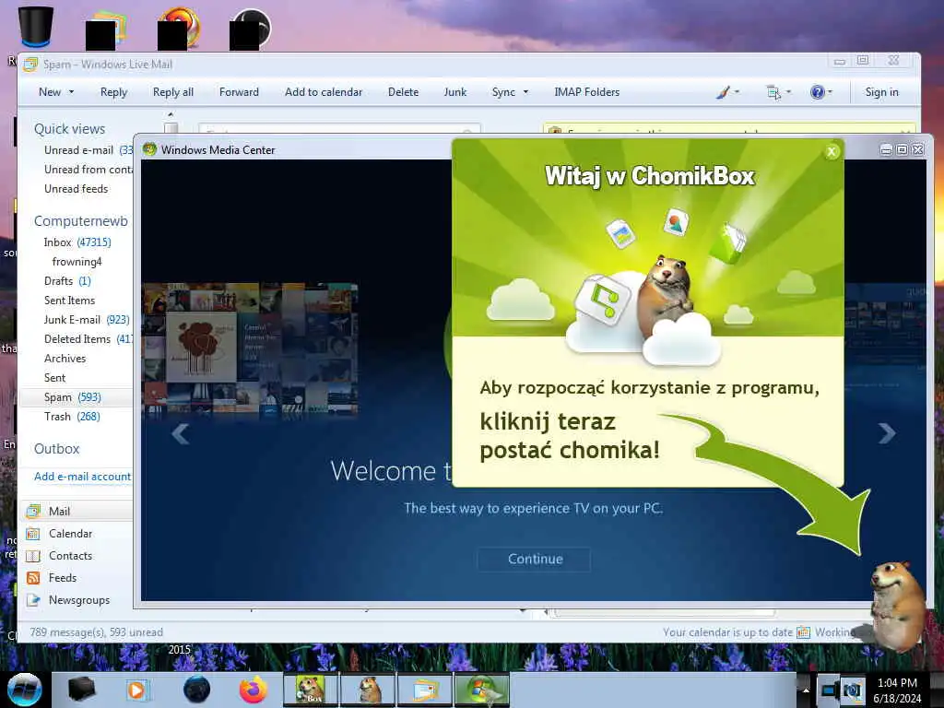Viewport: 944px width, 708px height.
Task: Open the Inbox folder
Action: [x=77, y=242]
